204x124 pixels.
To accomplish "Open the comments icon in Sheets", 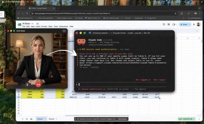I will click(169, 24).
